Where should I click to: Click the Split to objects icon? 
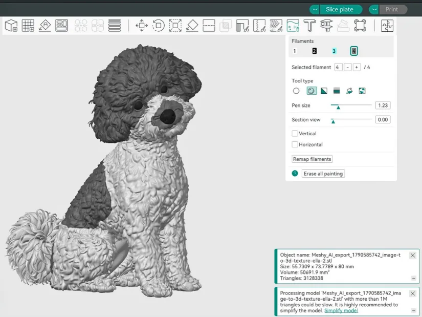[81, 25]
